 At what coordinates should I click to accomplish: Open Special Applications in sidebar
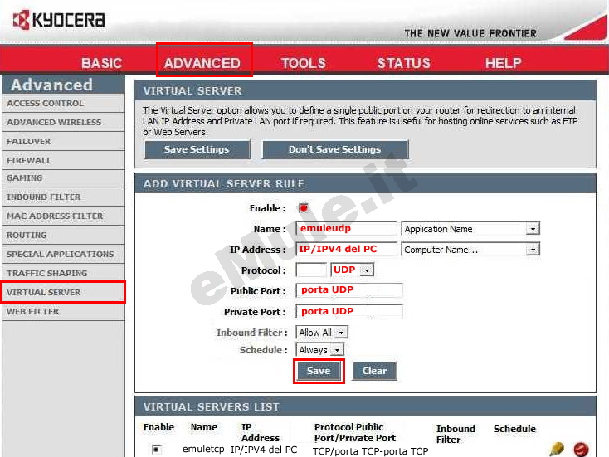pyautogui.click(x=63, y=254)
